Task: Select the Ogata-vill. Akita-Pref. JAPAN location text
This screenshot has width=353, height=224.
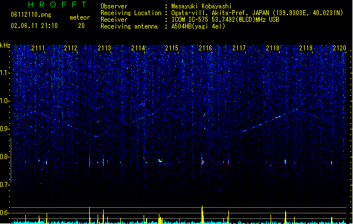Action: [x=257, y=13]
